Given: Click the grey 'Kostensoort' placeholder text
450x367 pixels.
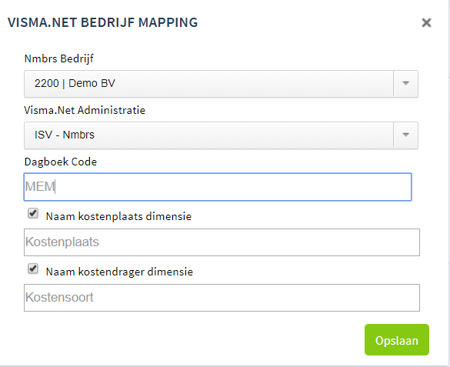Looking at the screenshot, I should pyautogui.click(x=59, y=297).
